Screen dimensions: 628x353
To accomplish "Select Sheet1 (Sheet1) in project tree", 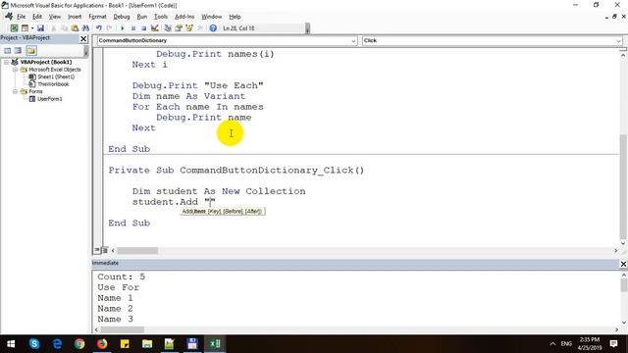I will click(x=56, y=76).
